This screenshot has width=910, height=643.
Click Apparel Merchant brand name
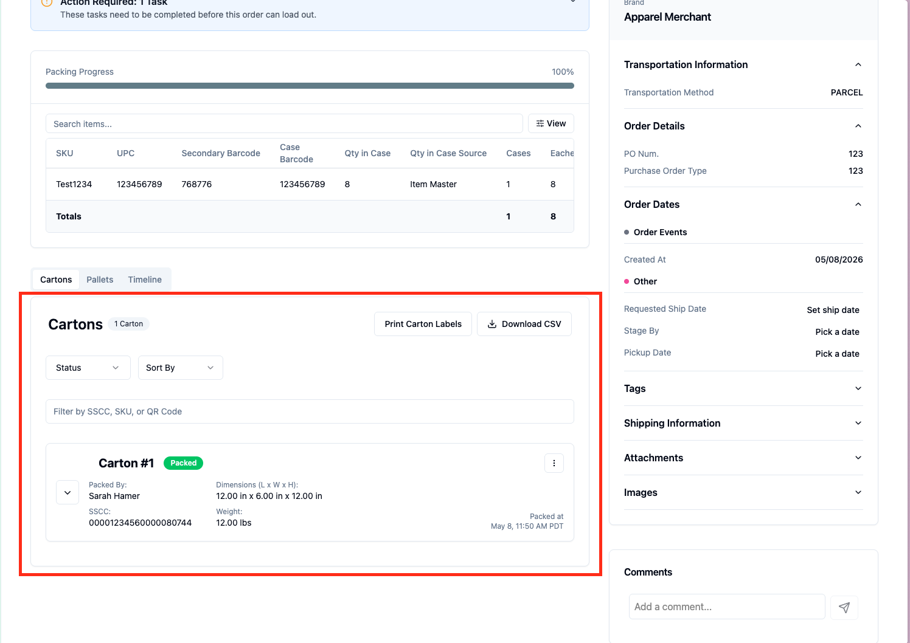[x=667, y=17]
